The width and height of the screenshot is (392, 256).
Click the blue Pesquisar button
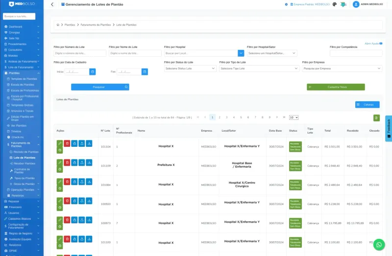point(100,87)
